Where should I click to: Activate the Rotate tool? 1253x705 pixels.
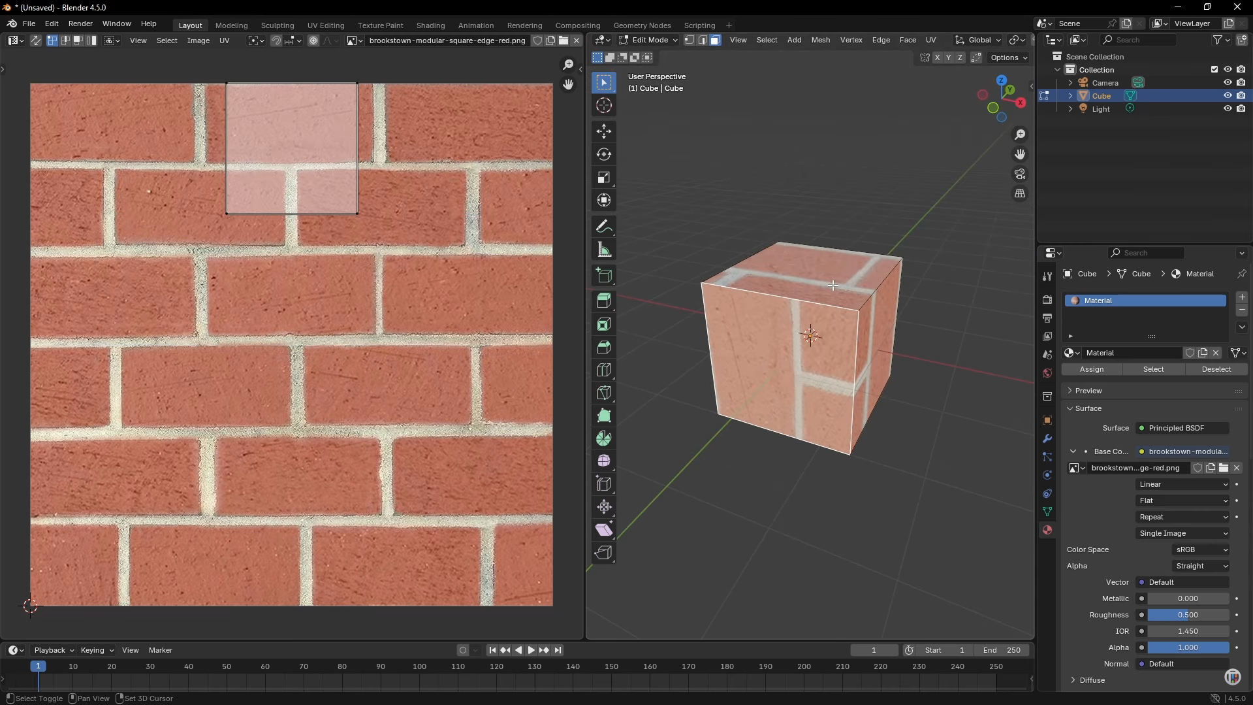click(604, 154)
